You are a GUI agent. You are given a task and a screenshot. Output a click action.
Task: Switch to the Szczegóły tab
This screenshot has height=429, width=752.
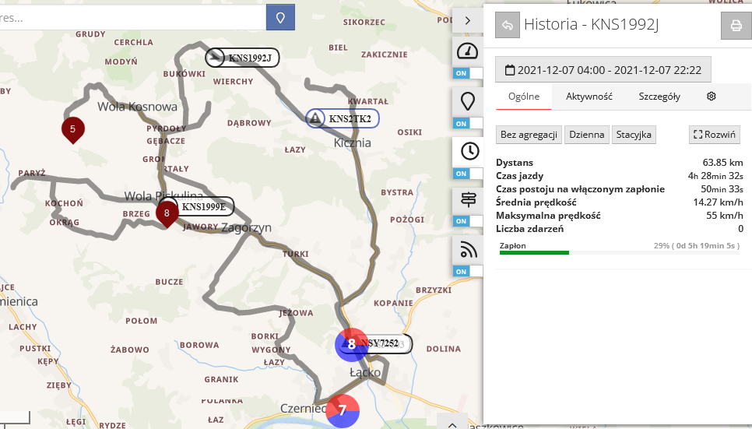659,97
